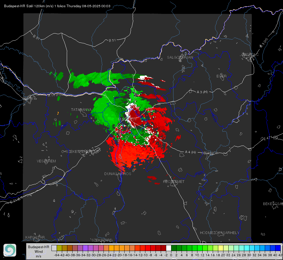Click the "Budapest-HR Wind m/s" legend label

point(39,252)
